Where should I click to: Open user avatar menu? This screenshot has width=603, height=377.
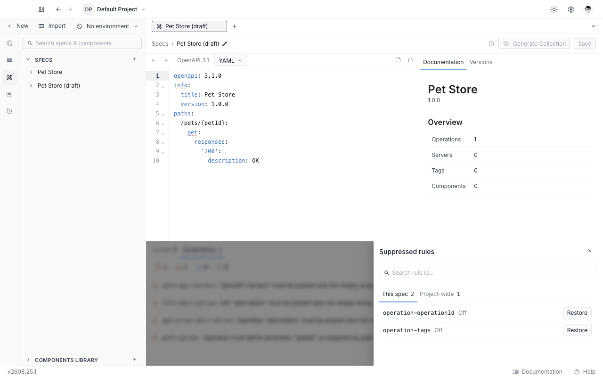coord(588,9)
